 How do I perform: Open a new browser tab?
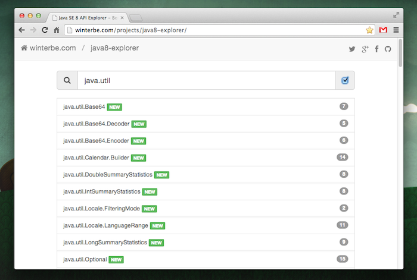click(136, 18)
